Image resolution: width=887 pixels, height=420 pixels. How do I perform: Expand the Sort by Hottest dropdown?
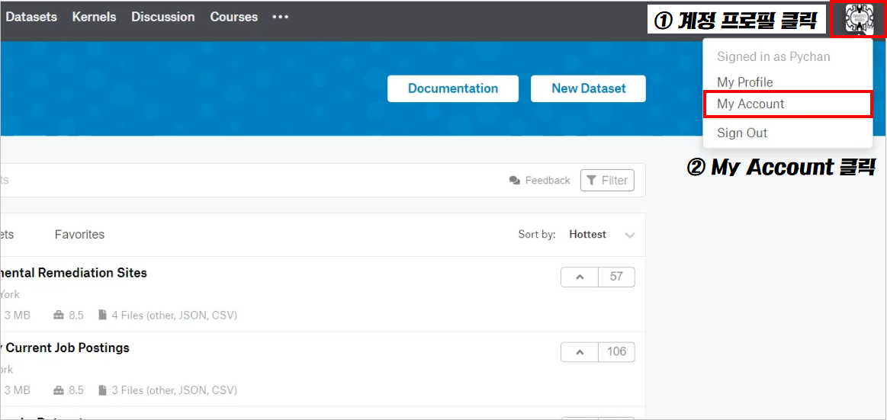click(630, 236)
